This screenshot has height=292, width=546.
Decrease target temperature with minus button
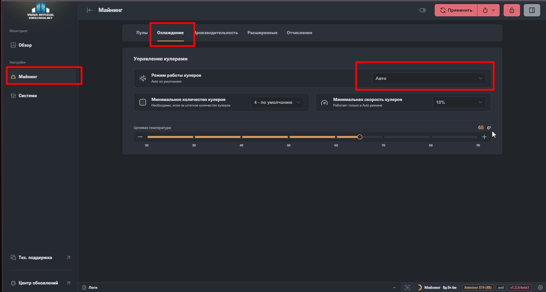click(x=140, y=137)
